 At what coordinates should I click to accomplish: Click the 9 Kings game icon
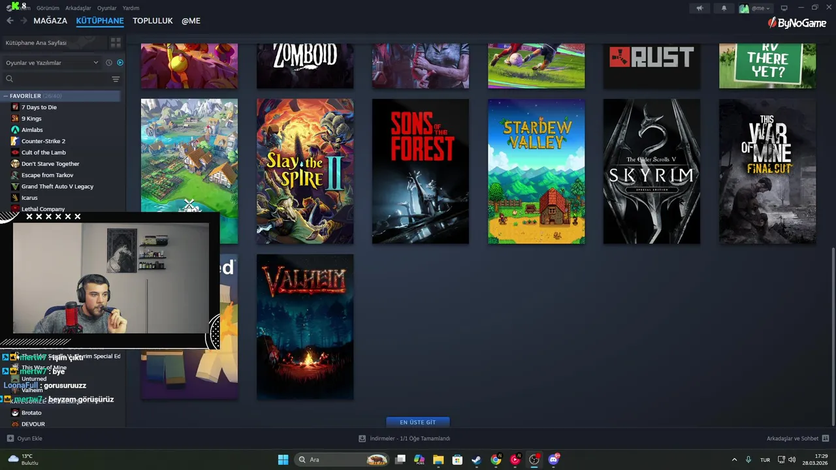pos(15,118)
